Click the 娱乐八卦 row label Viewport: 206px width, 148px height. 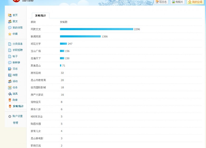(36, 109)
